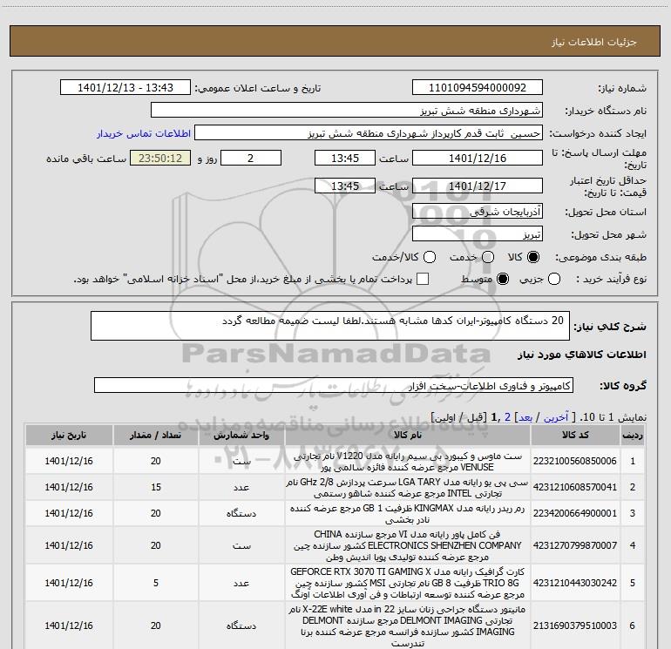Select the کالا radio button
This screenshot has height=649, width=671.
533,257
